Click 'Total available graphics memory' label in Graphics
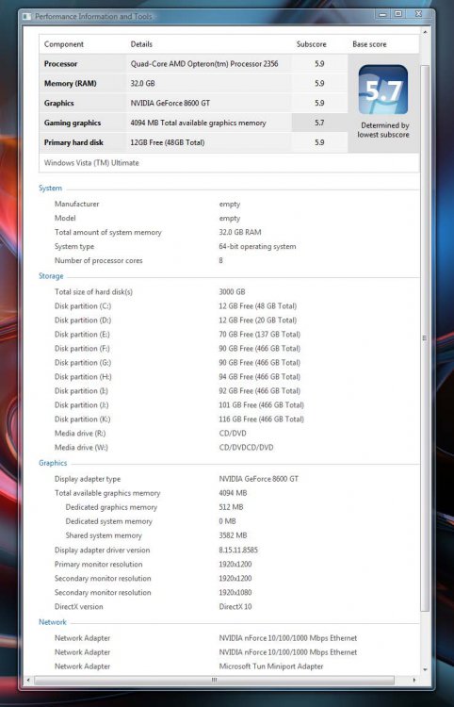Image resolution: width=454 pixels, height=707 pixels. (107, 493)
